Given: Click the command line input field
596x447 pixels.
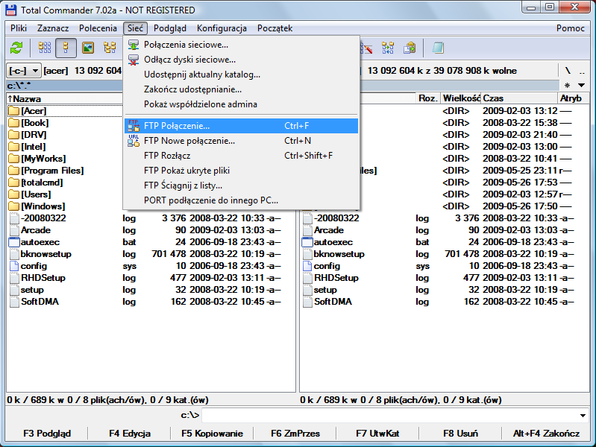Looking at the screenshot, I should pyautogui.click(x=389, y=416).
